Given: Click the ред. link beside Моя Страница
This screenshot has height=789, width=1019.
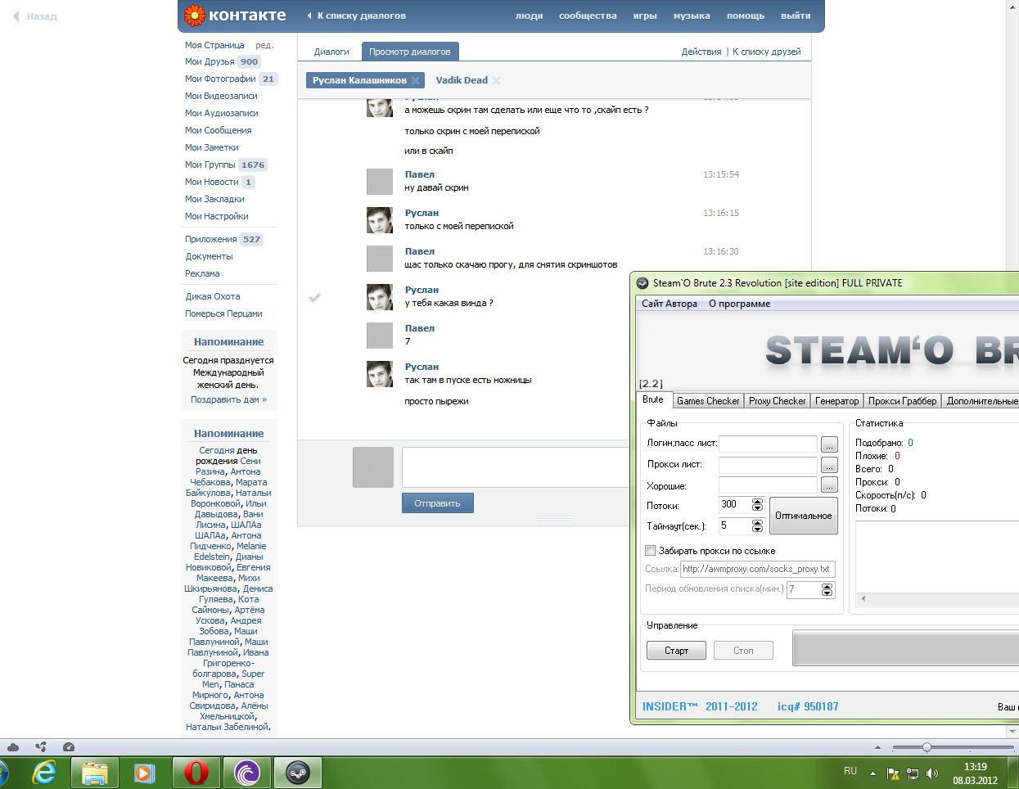Looking at the screenshot, I should (x=264, y=45).
